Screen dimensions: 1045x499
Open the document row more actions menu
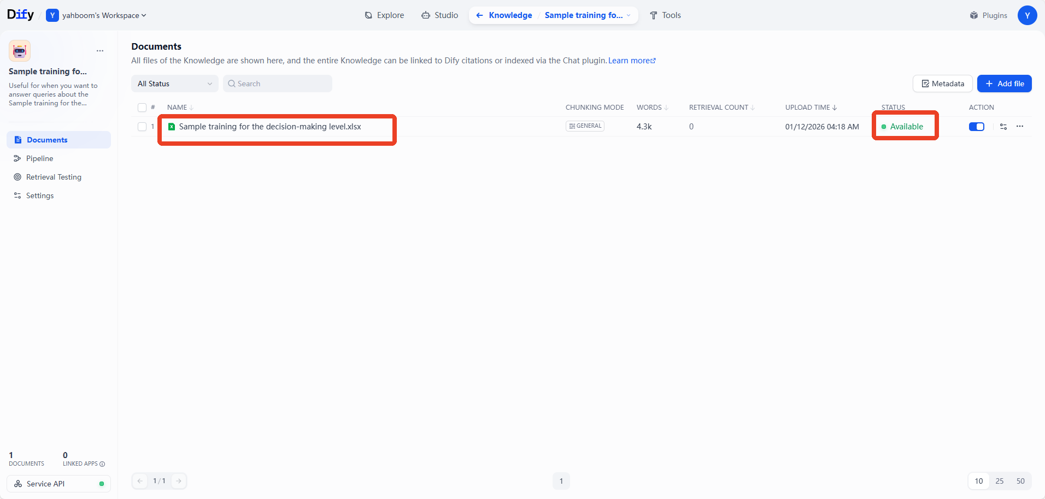click(x=1020, y=127)
